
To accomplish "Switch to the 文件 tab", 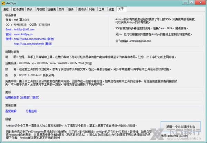I will (61, 9).
